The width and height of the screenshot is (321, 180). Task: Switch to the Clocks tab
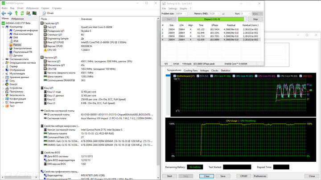[215, 70]
